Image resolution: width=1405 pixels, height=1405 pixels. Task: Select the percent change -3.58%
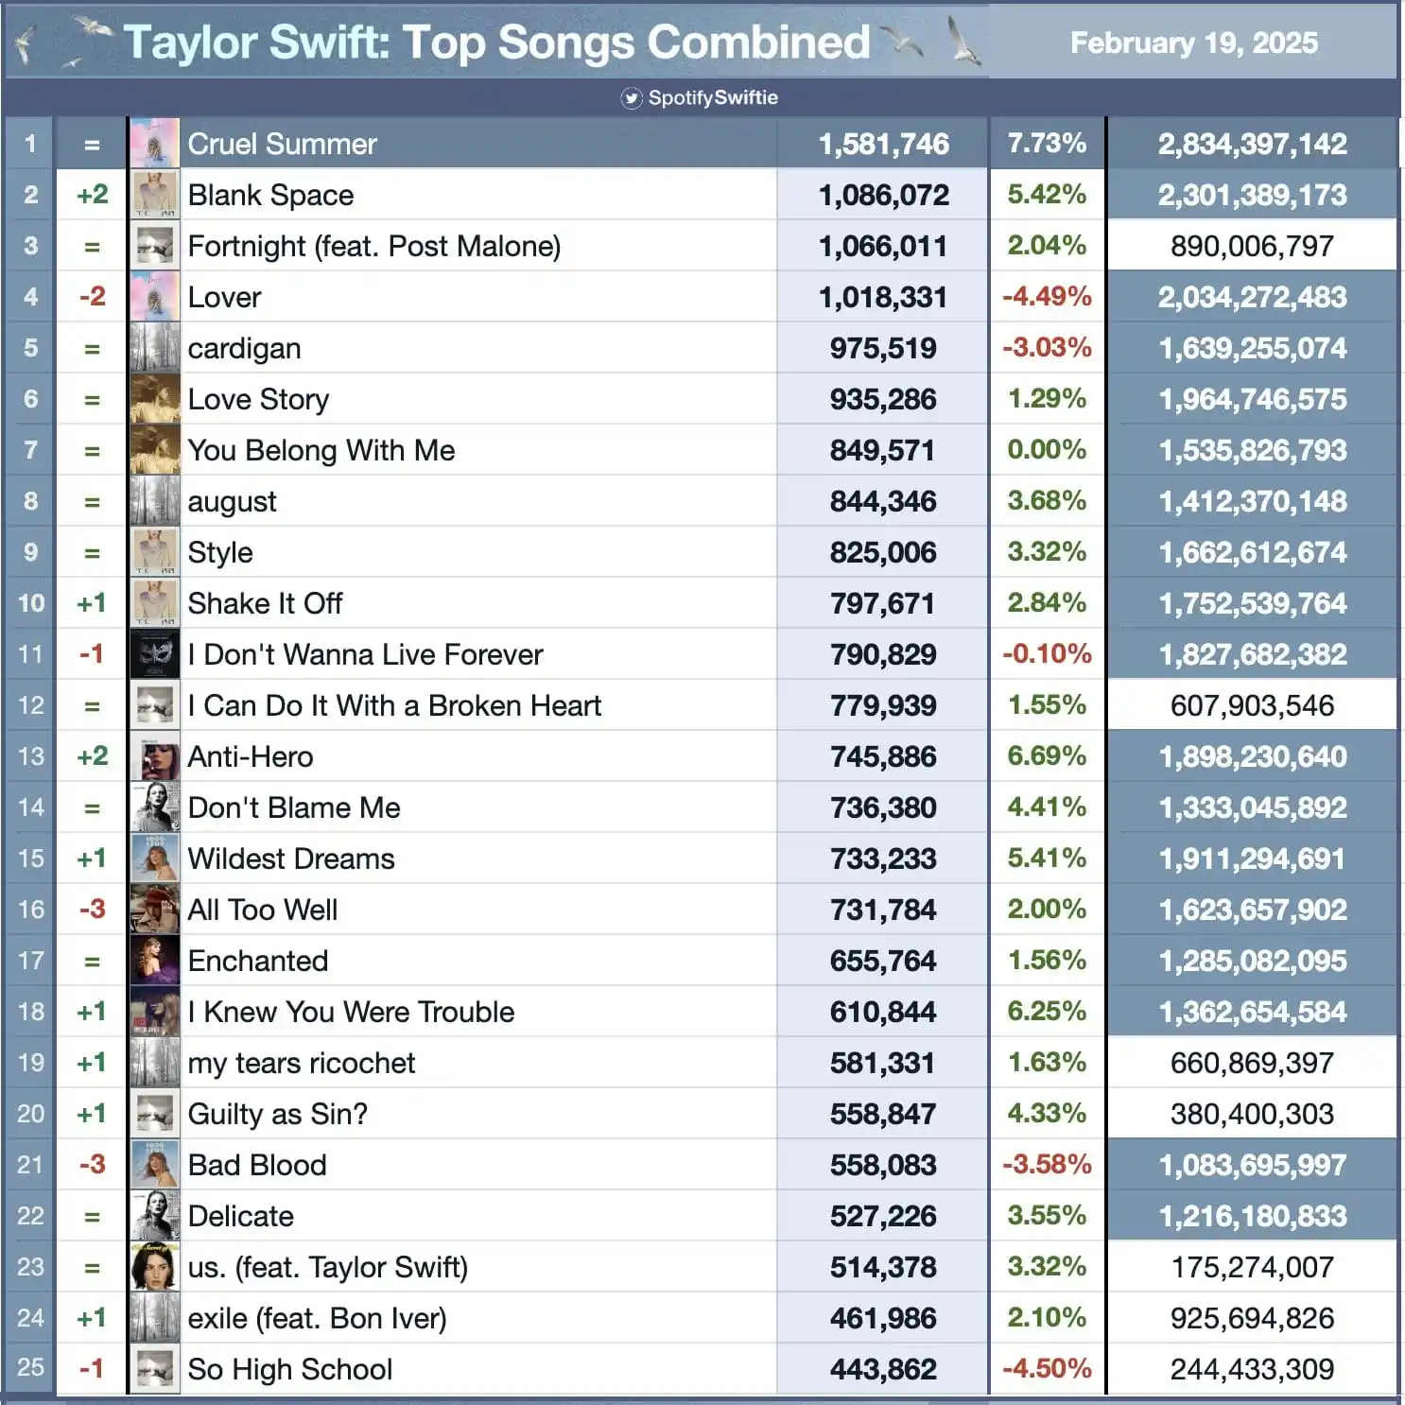point(1047,1164)
